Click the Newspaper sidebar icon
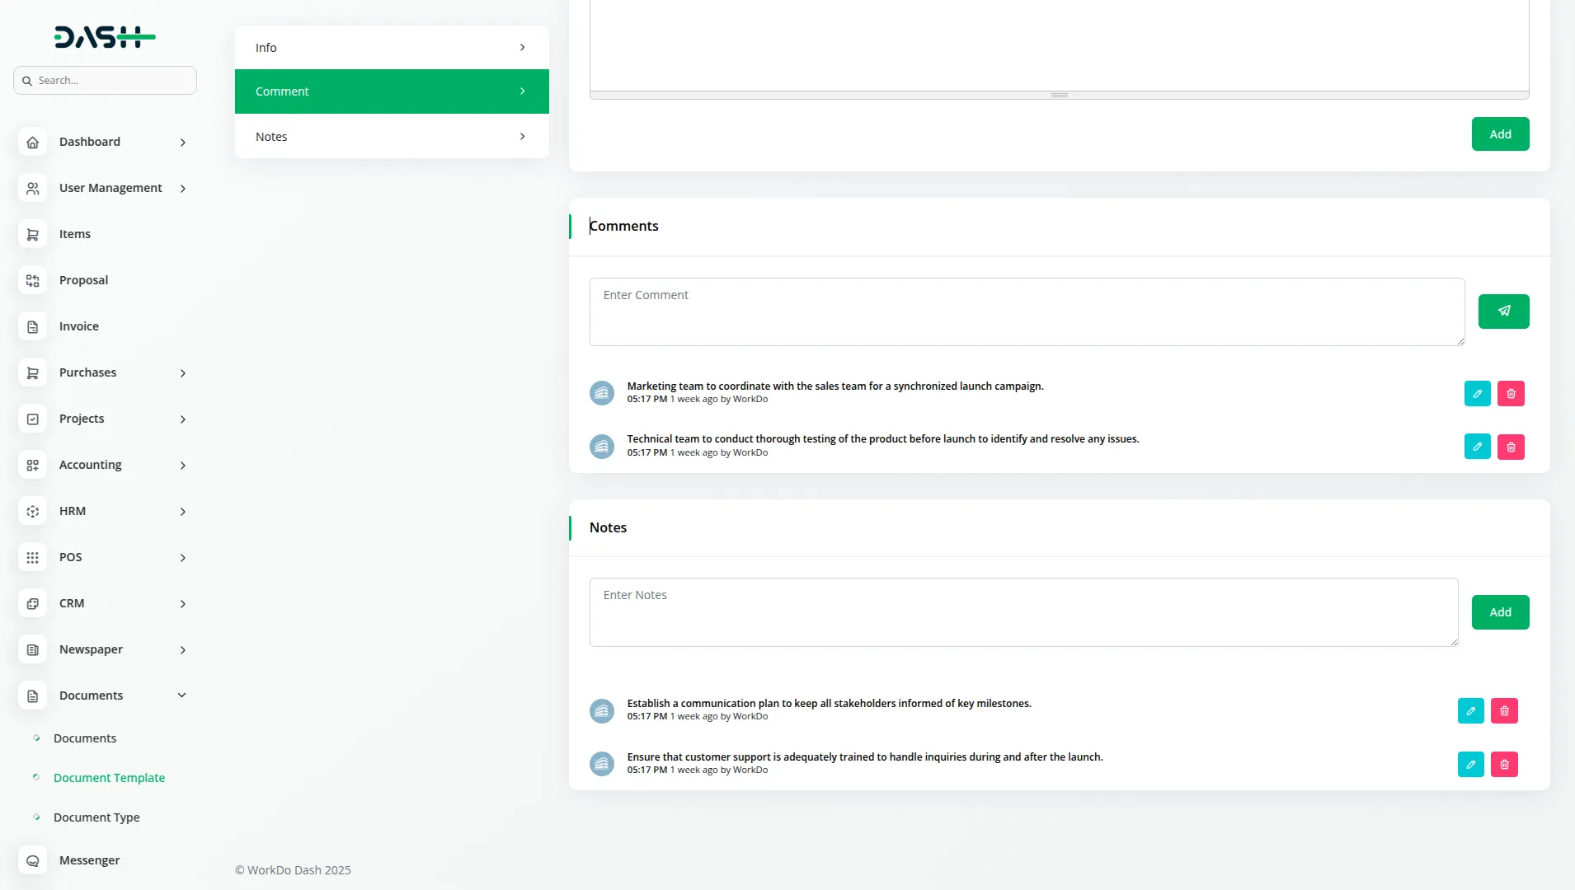The width and height of the screenshot is (1575, 890). click(32, 649)
